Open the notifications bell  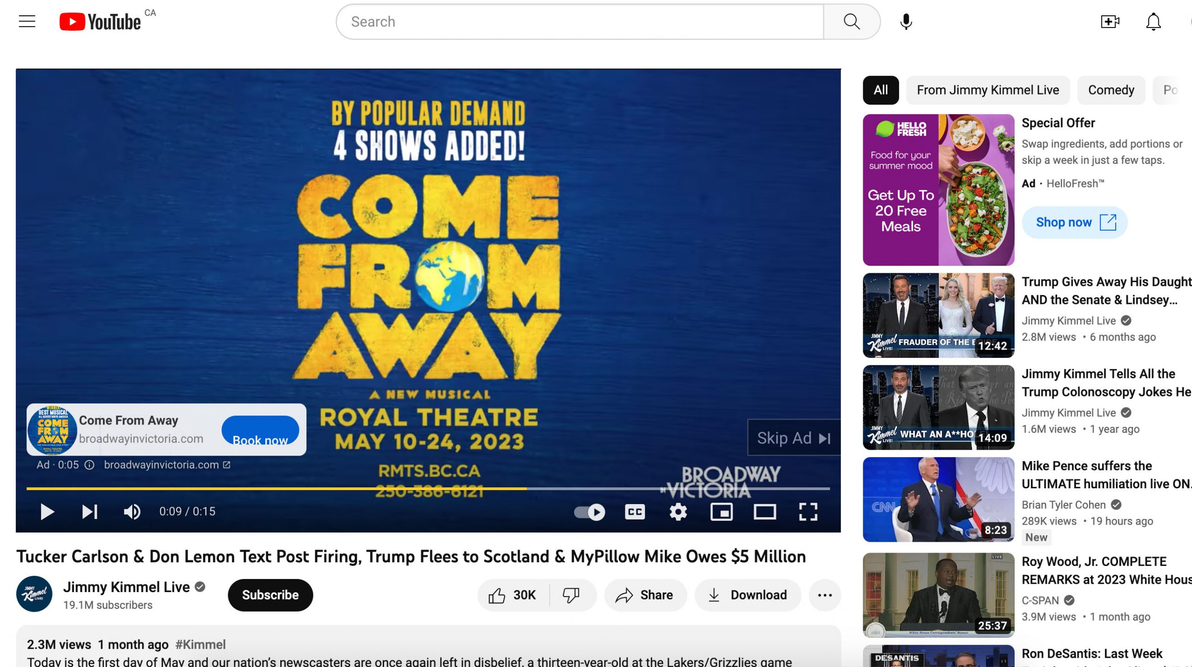(x=1153, y=21)
